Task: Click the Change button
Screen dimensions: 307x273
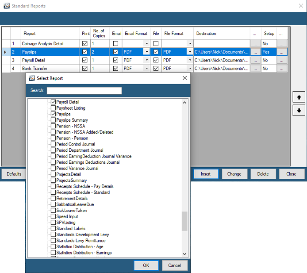Action: pyautogui.click(x=234, y=174)
